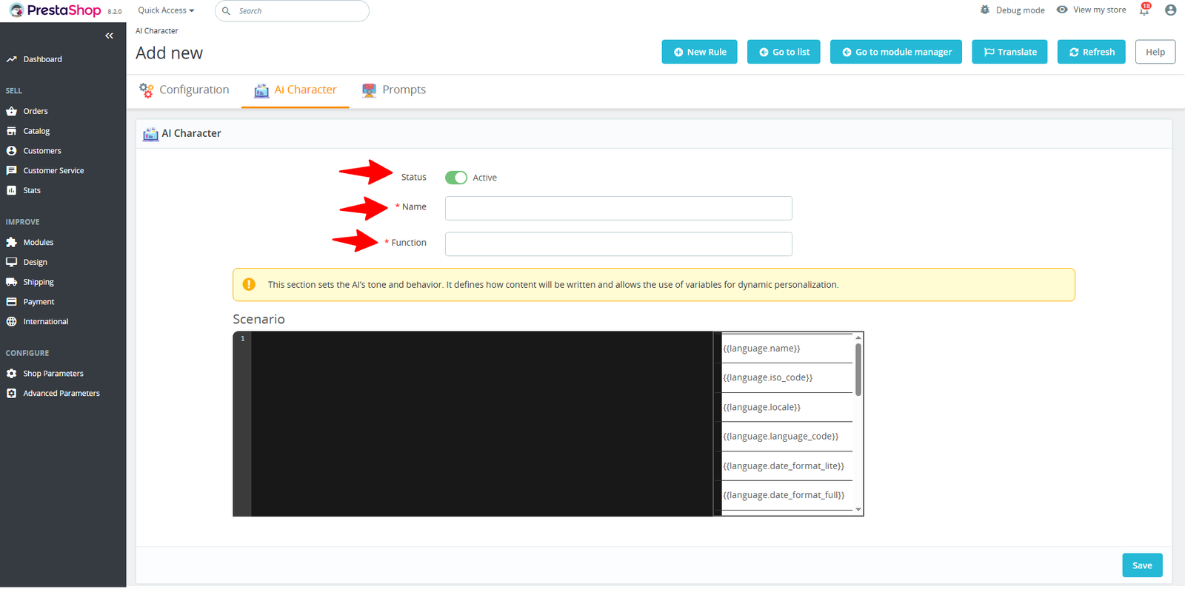Click the Translate button
This screenshot has height=612, width=1185.
(1009, 52)
